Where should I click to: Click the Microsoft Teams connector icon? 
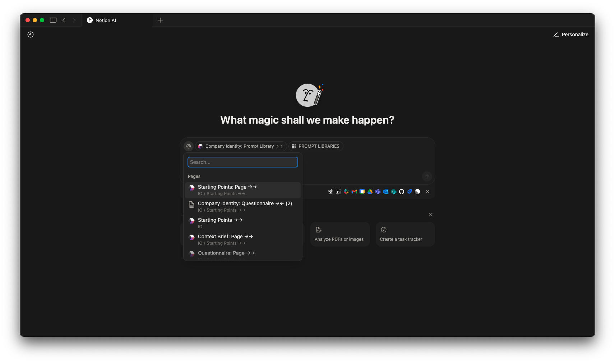(x=378, y=192)
